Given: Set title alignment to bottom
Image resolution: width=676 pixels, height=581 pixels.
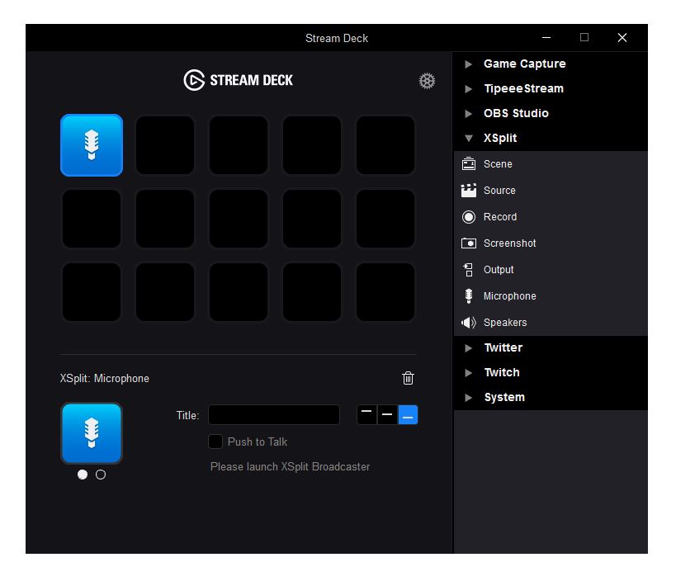Looking at the screenshot, I should 408,414.
